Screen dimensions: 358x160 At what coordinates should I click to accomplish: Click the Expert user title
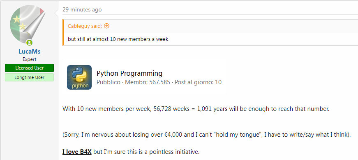click(x=30, y=59)
